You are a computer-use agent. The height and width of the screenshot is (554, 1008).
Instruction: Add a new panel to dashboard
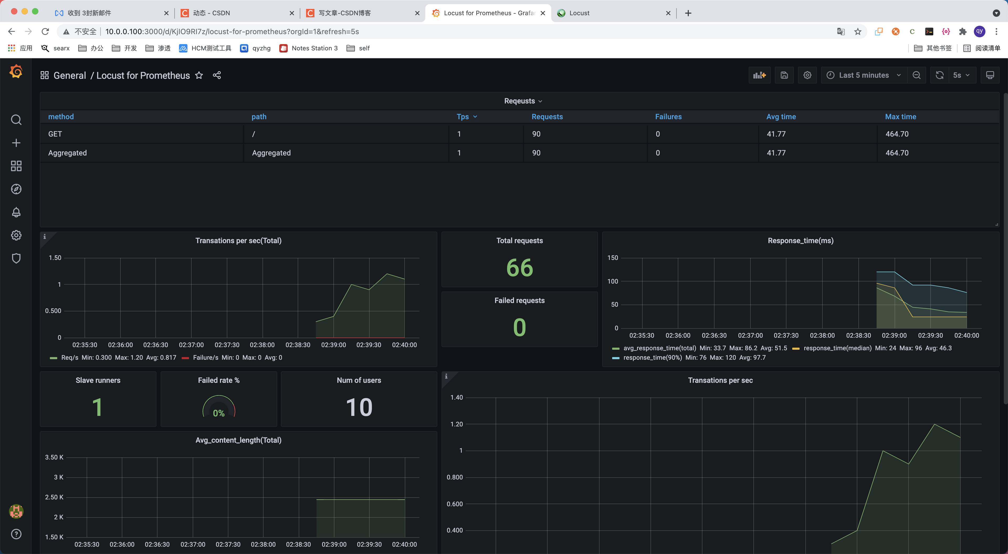(759, 75)
